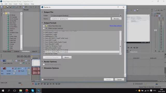The height and width of the screenshot is (93, 166).
Task: Open the Edit menu
Action: tap(6, 4)
